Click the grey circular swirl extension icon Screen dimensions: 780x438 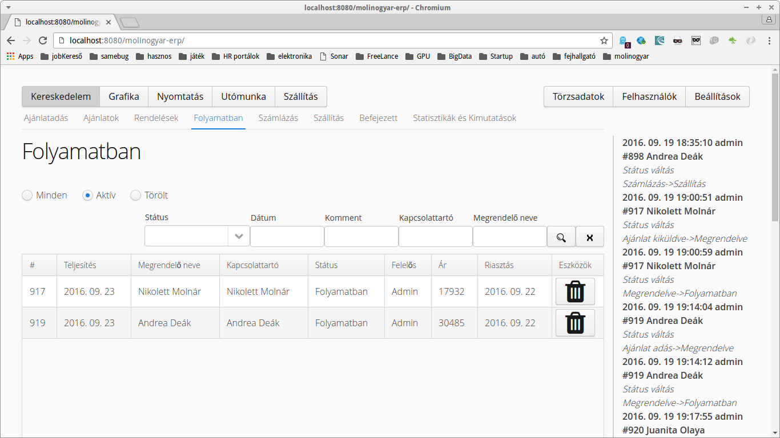click(750, 40)
